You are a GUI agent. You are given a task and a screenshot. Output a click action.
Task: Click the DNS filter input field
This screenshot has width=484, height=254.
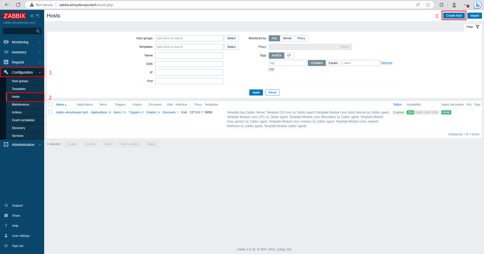tap(189, 64)
